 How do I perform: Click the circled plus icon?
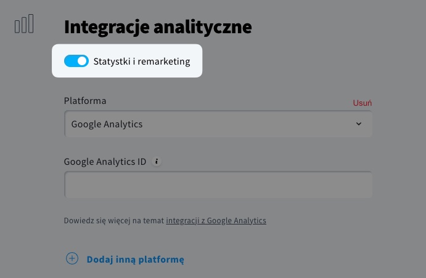pyautogui.click(x=72, y=258)
